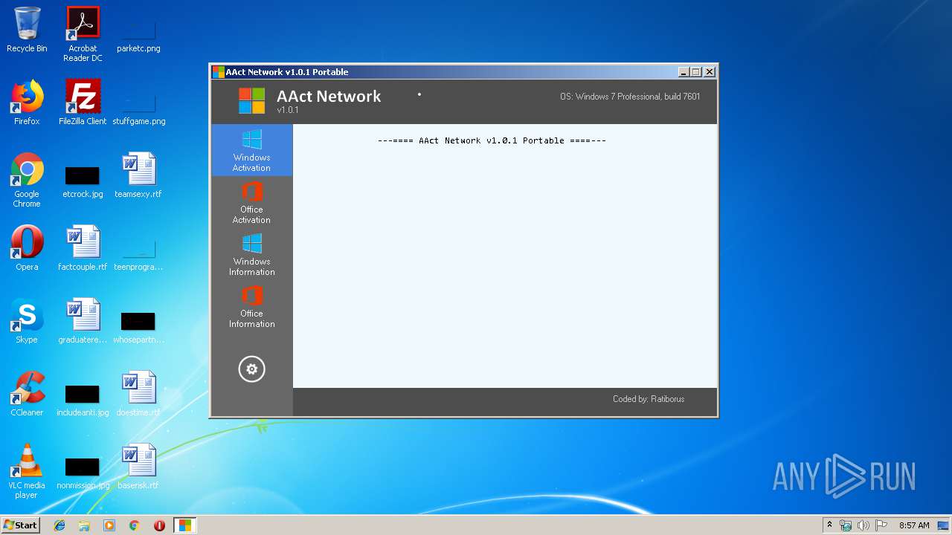952x535 pixels.
Task: Open volume control tray icon
Action: click(863, 525)
